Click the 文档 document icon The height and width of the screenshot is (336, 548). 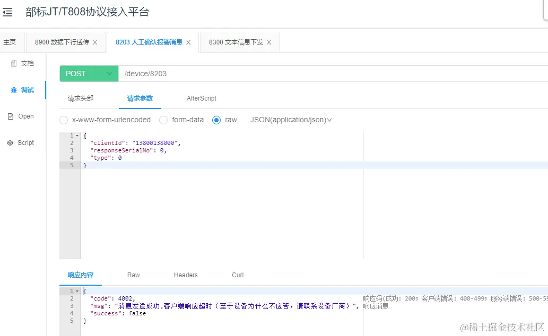[x=13, y=63]
